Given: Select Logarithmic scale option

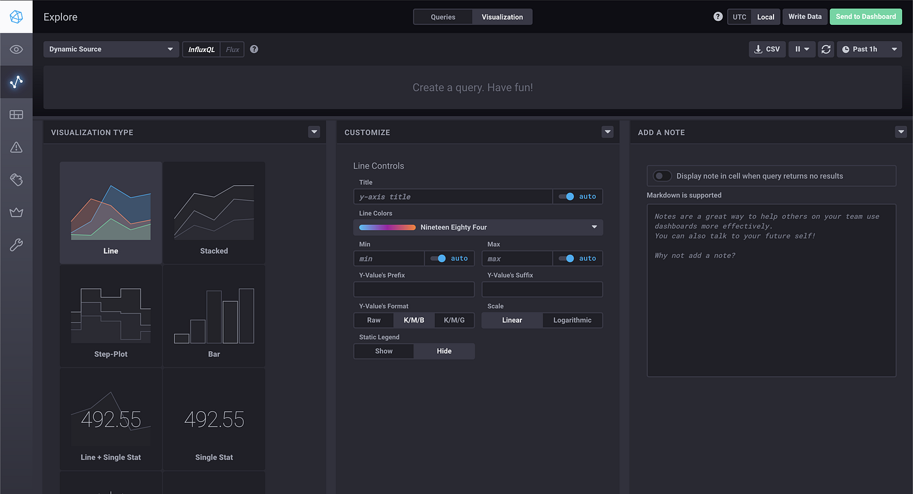Looking at the screenshot, I should pos(572,320).
